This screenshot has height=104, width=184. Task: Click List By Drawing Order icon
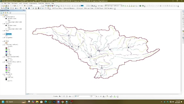(1, 13)
